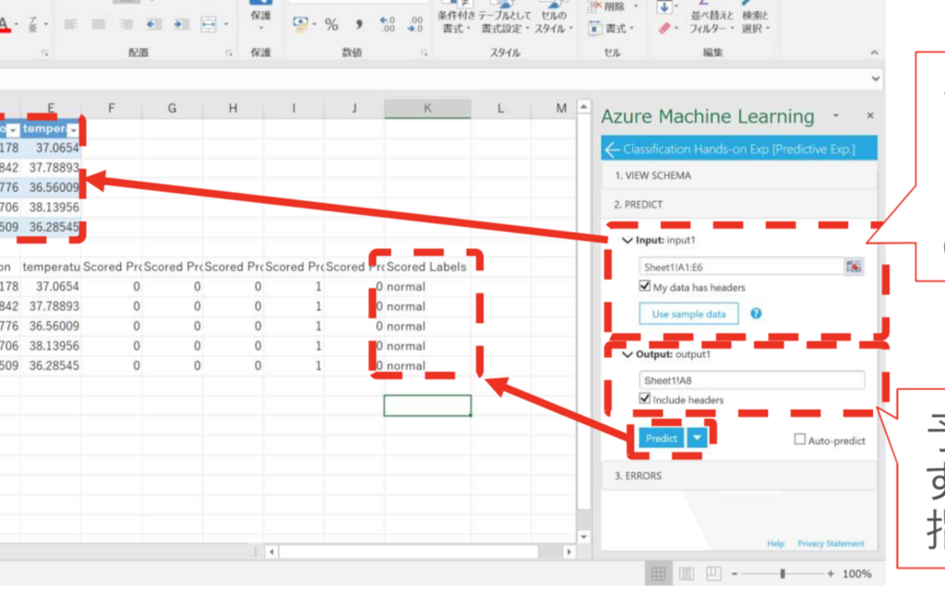Apply comma style number format
The image size is (945, 608).
coord(359,24)
